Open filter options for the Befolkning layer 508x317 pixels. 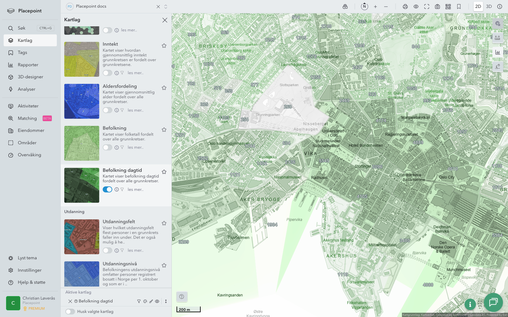pos(122,147)
